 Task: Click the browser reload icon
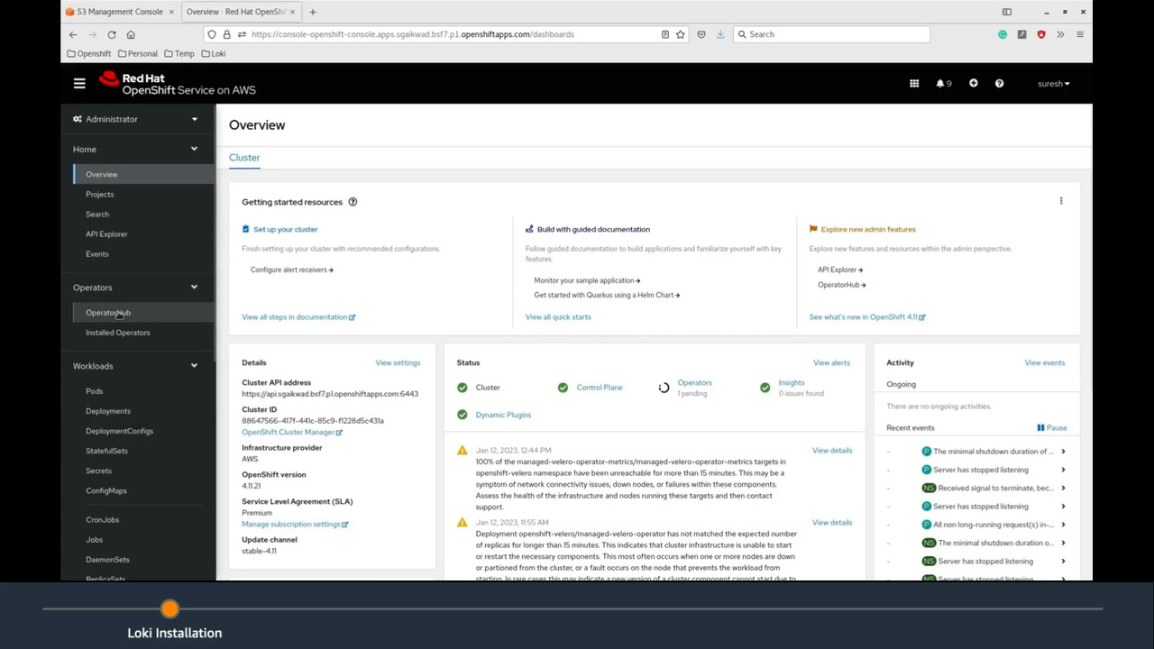point(112,34)
